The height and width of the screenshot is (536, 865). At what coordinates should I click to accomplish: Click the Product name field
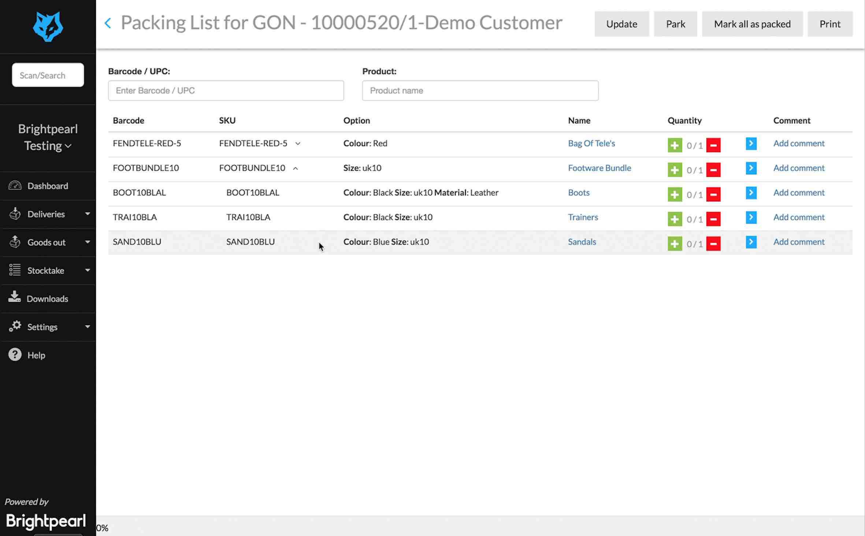pyautogui.click(x=480, y=90)
